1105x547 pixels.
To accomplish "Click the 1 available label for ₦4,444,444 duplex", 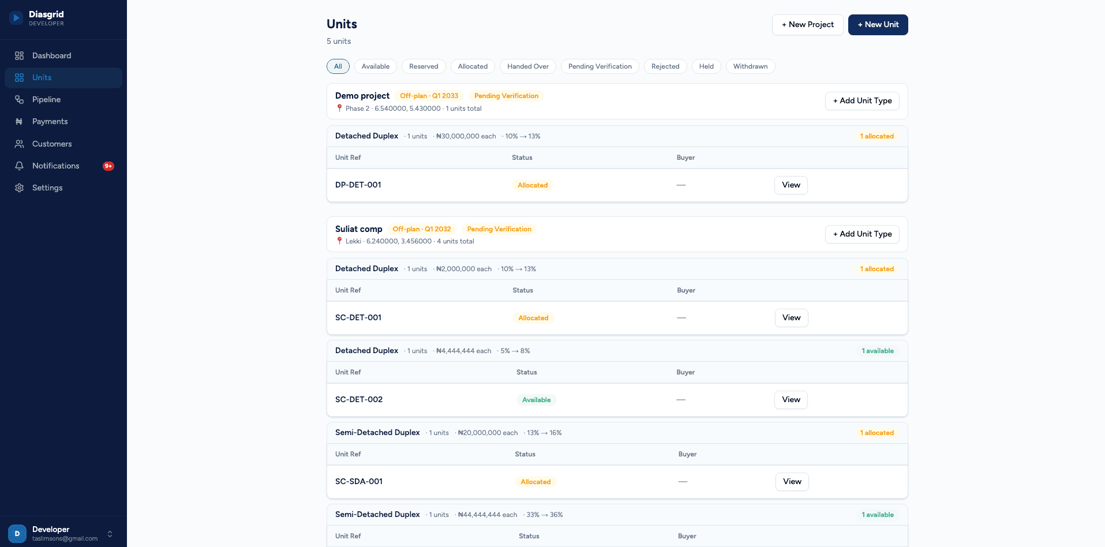I will click(x=878, y=351).
